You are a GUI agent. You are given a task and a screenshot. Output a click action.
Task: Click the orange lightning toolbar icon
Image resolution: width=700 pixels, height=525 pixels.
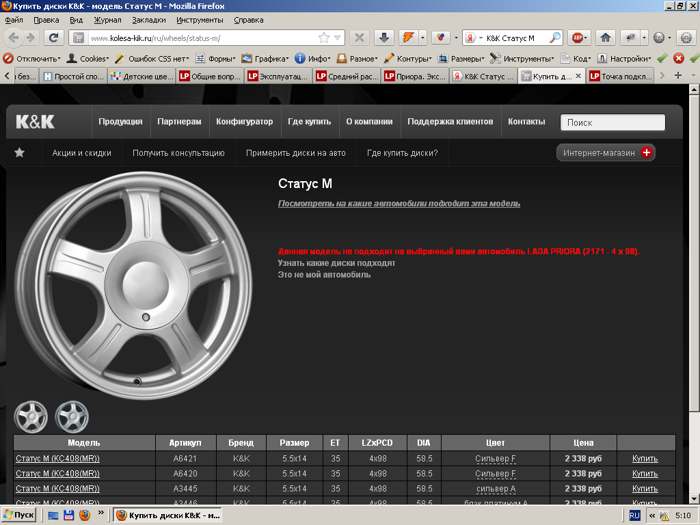409,38
